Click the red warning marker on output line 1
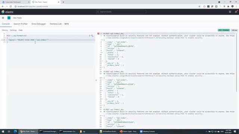This screenshot has width=239, height=134. [x=98, y=33]
